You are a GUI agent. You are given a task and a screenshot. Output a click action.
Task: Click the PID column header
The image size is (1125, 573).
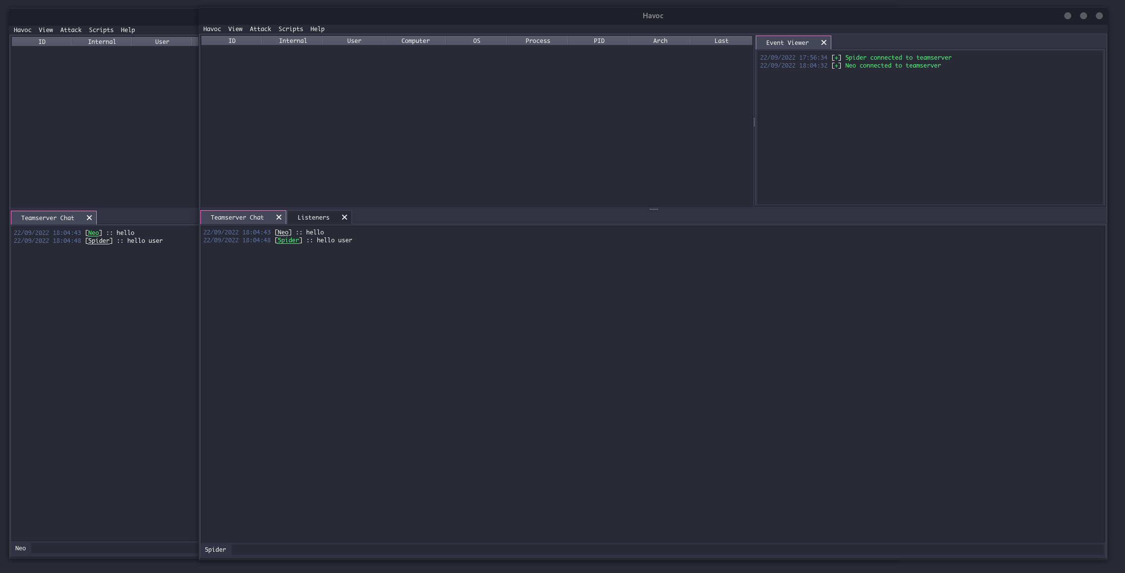tap(599, 41)
